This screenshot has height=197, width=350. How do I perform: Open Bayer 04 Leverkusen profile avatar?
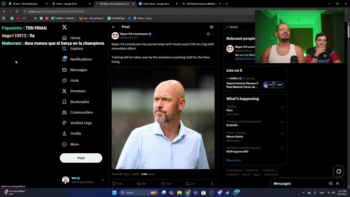tap(115, 36)
